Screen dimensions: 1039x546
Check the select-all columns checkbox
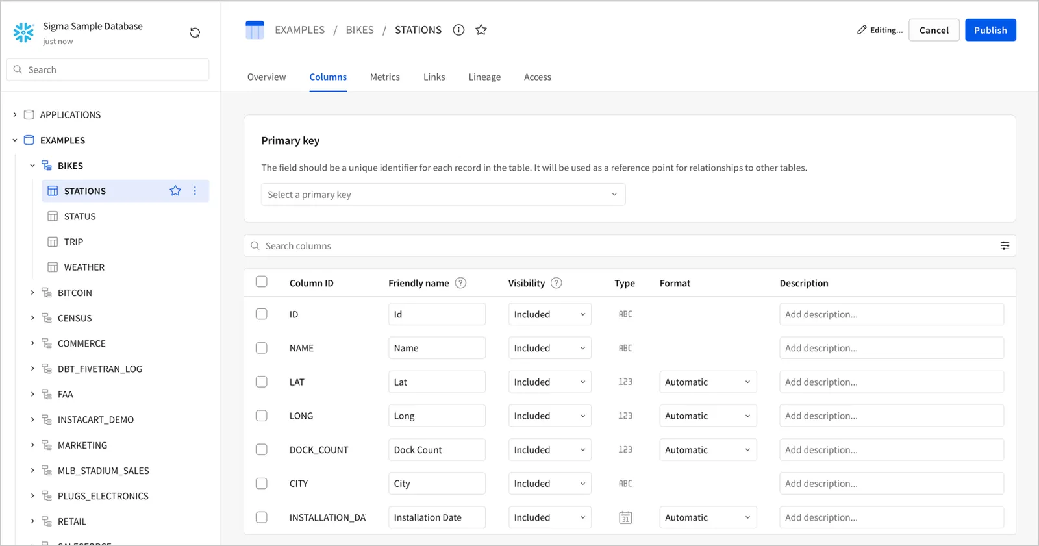point(262,282)
